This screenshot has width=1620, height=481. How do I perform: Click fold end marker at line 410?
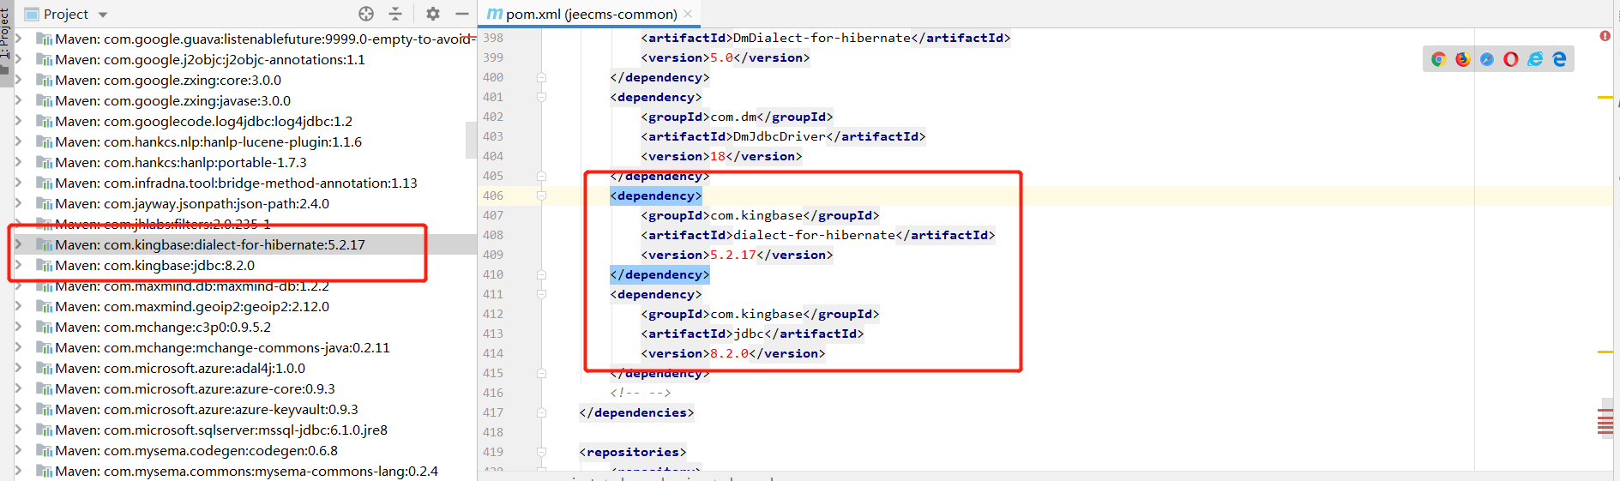(541, 274)
